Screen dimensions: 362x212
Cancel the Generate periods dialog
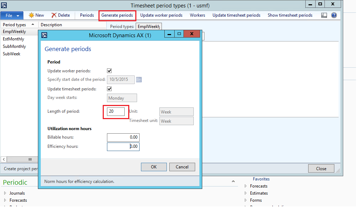pyautogui.click(x=182, y=167)
